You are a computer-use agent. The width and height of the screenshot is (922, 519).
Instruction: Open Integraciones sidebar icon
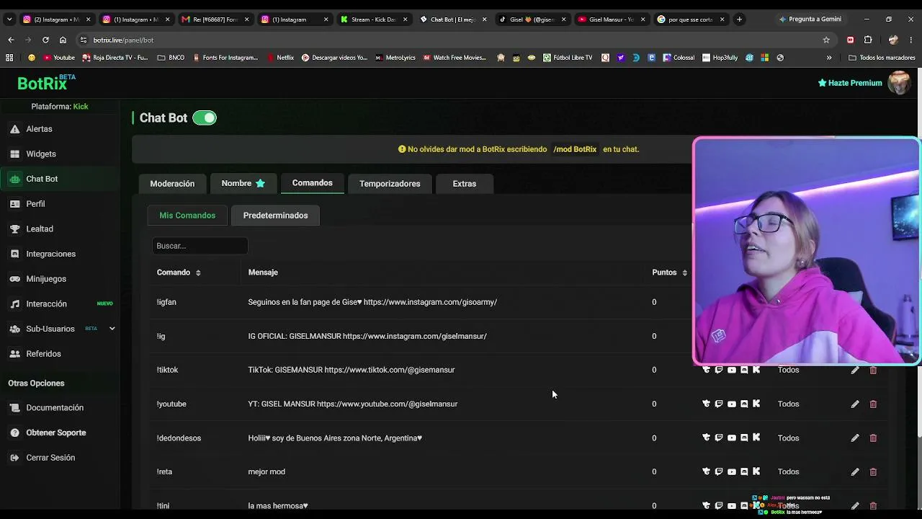[14, 254]
